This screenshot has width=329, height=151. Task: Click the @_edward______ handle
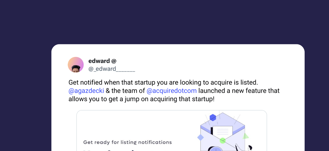coord(112,69)
